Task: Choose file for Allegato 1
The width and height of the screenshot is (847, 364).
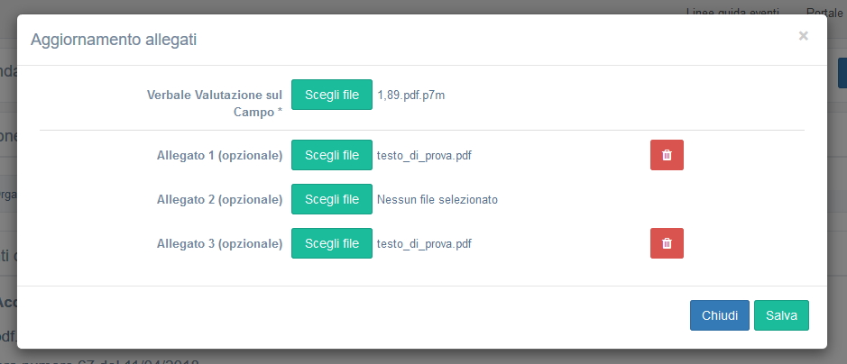Action: 332,155
